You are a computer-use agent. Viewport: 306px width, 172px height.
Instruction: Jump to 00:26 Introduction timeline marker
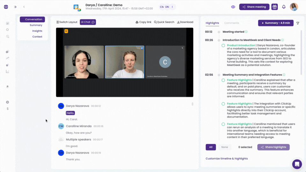point(219,40)
